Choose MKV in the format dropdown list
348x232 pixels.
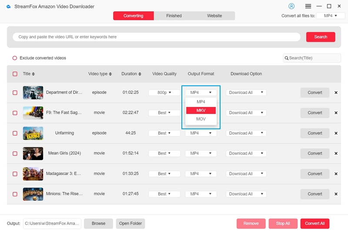201,111
